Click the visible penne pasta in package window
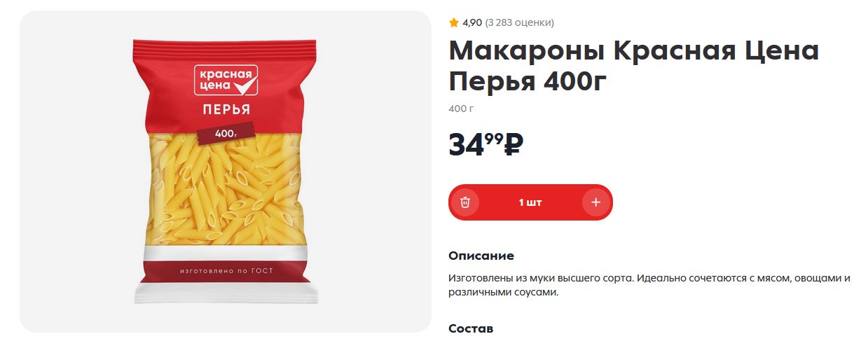This screenshot has height=341, width=861. click(226, 193)
